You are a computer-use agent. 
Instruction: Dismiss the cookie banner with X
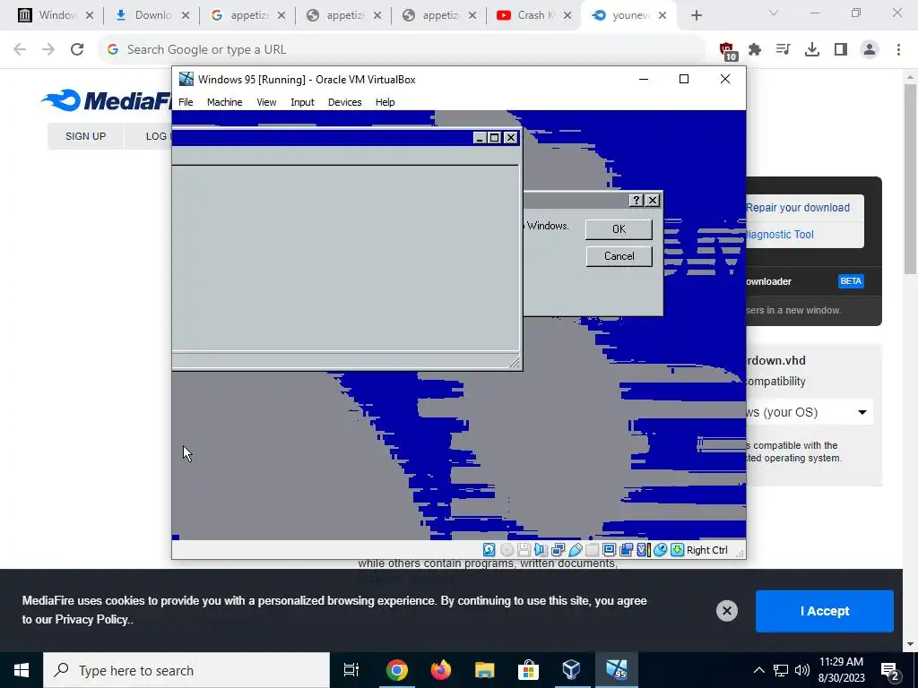point(726,611)
